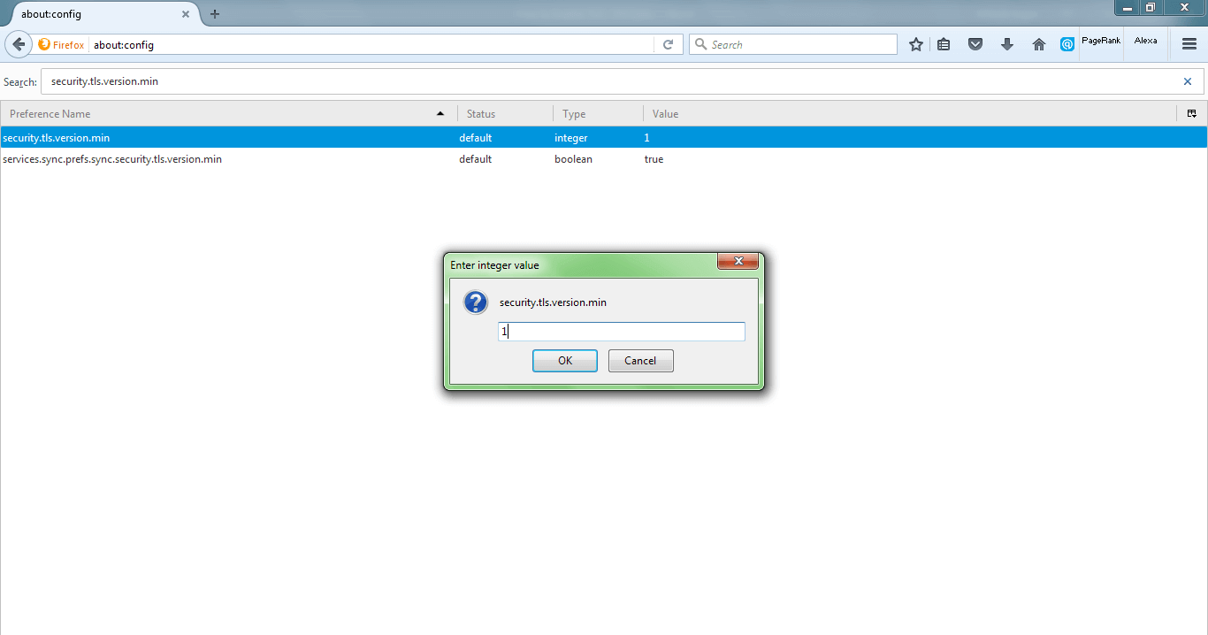Viewport: 1208px width, 635px height.
Task: Clear the about:config search filter
Action: [1188, 81]
